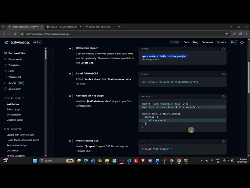Open the Windows Start menu
The image size is (250, 188).
coord(35,161)
